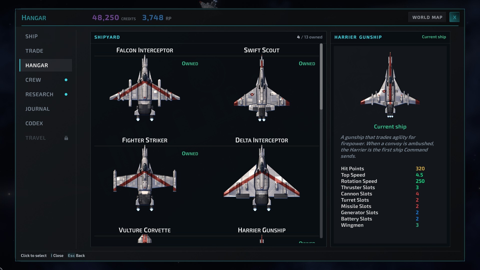Viewport: 480px width, 270px height.
Task: Click the Vulture Corvette title
Action: [x=145, y=230]
